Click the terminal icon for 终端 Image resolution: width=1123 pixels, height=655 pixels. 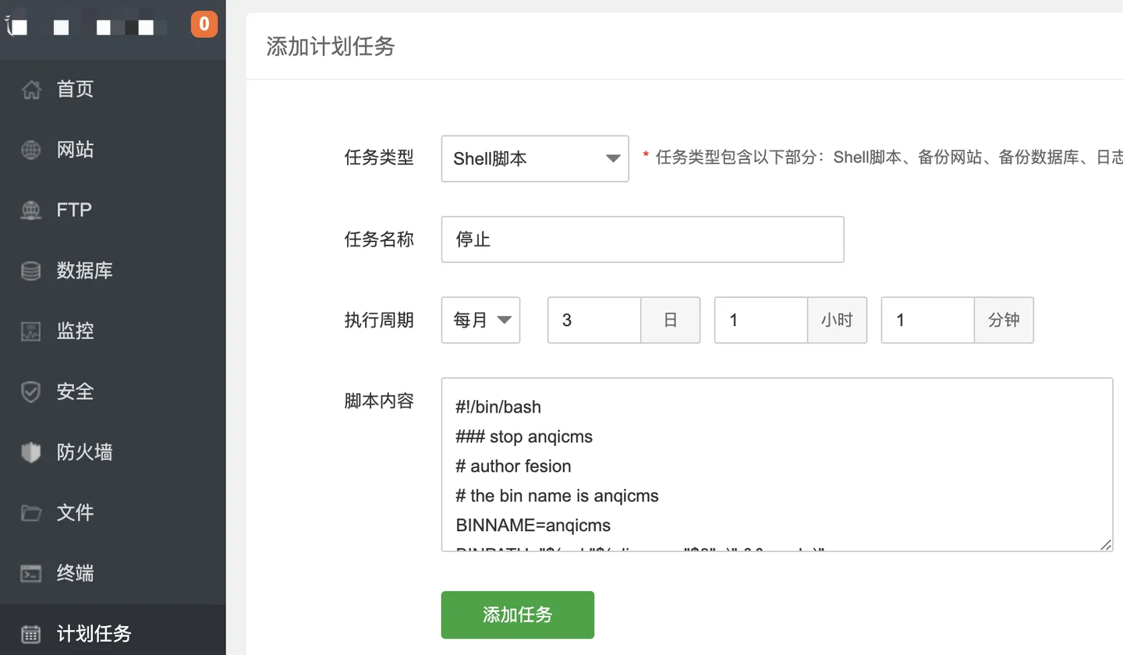pyautogui.click(x=30, y=574)
